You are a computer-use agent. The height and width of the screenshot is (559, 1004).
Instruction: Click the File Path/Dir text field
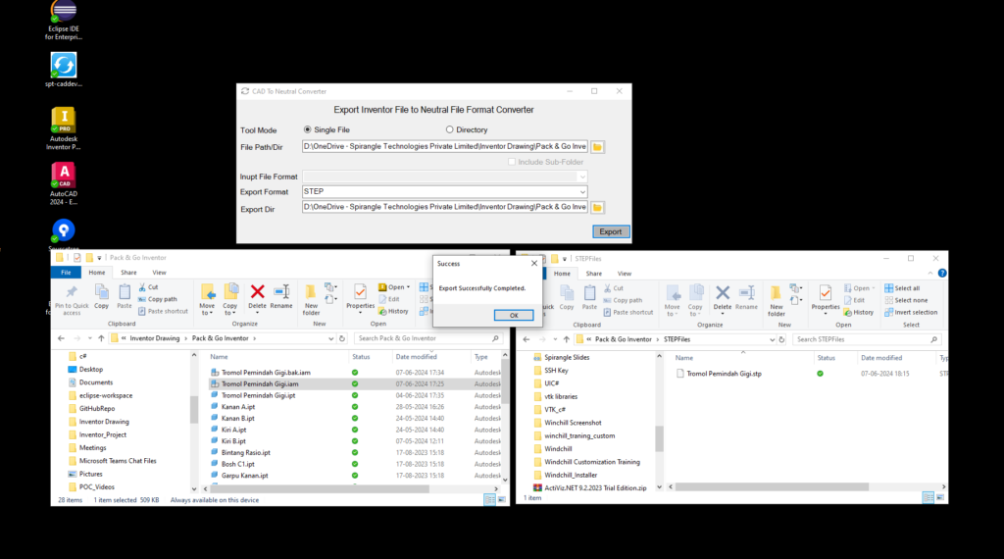444,147
